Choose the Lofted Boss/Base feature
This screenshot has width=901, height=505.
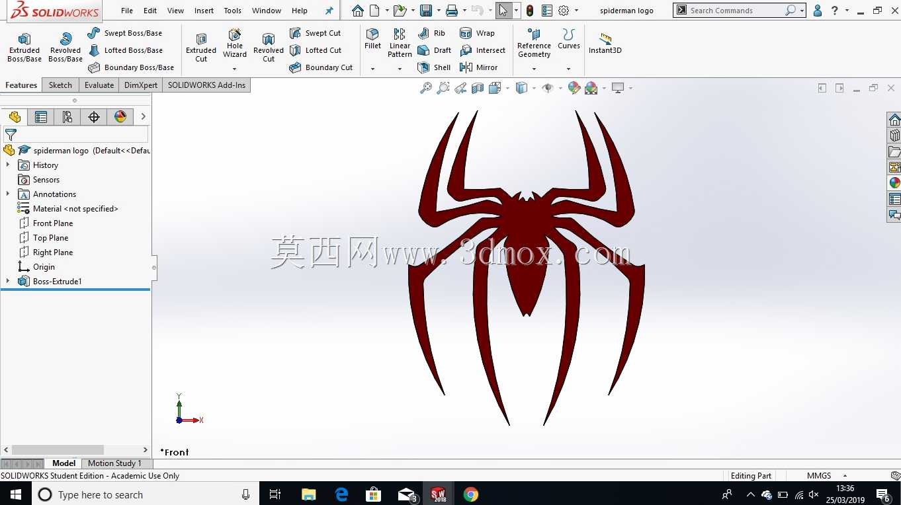point(125,50)
